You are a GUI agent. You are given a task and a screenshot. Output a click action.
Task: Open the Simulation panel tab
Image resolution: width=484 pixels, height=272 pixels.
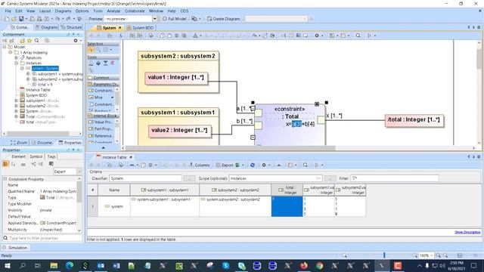pos(15,248)
